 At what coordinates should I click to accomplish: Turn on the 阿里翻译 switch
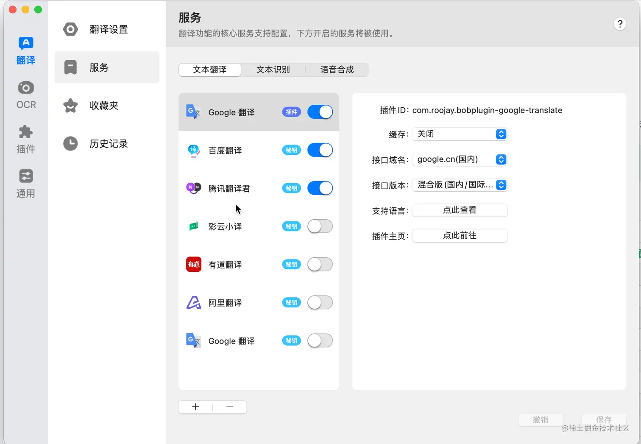320,303
